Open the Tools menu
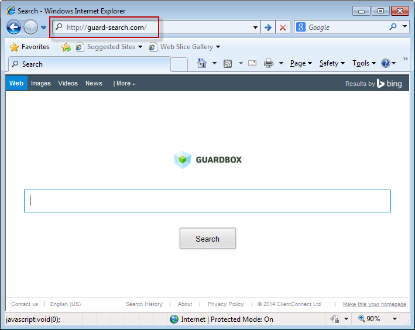Viewport: 415px width, 330px height. tap(363, 63)
